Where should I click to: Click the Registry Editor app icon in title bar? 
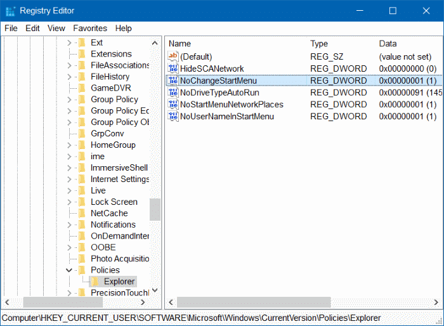tap(10, 11)
